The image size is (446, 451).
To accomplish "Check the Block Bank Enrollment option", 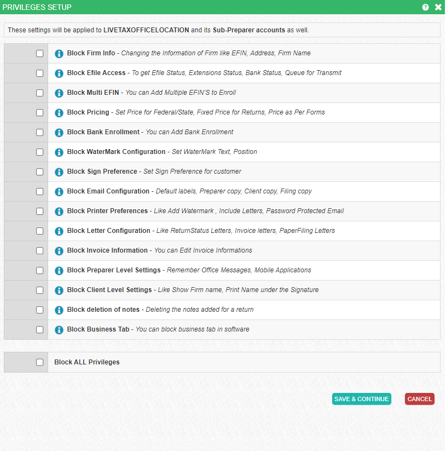I will coord(39,133).
